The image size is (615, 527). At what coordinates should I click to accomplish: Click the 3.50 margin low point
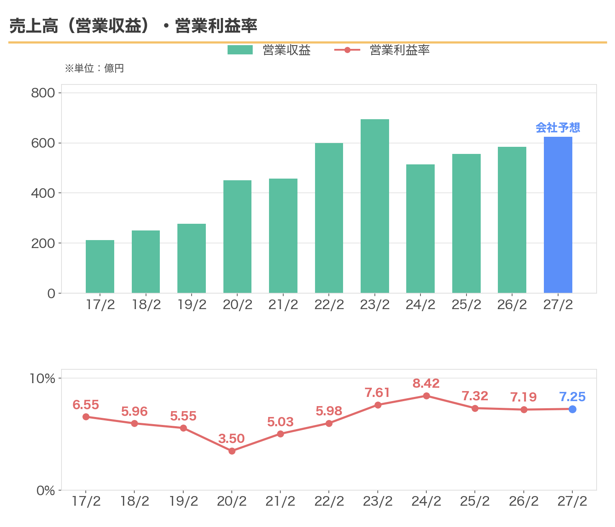[232, 451]
